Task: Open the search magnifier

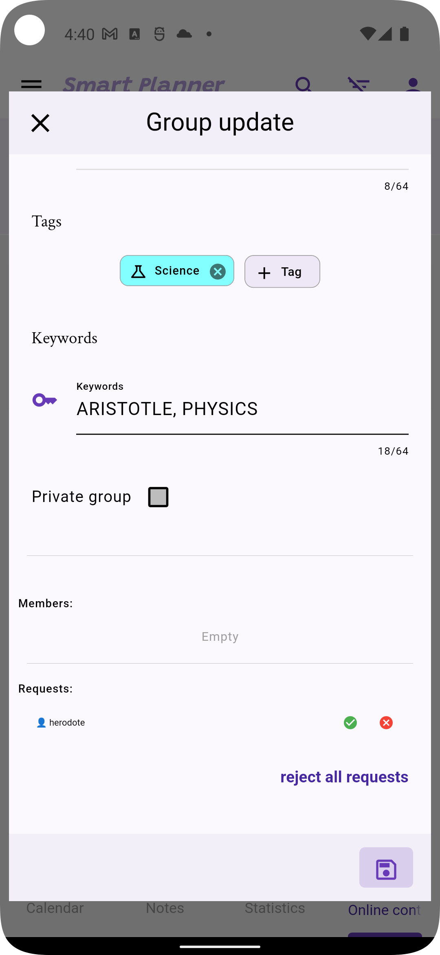Action: coord(304,84)
